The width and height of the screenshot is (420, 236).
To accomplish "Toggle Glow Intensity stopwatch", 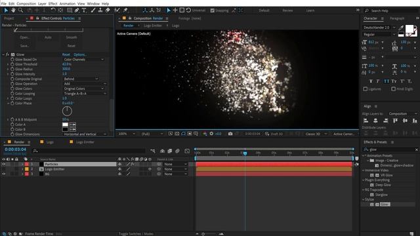I will point(12,74).
